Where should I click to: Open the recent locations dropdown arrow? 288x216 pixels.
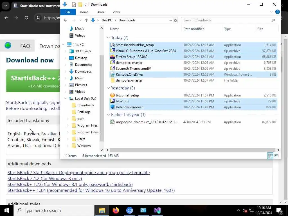pos(80,20)
